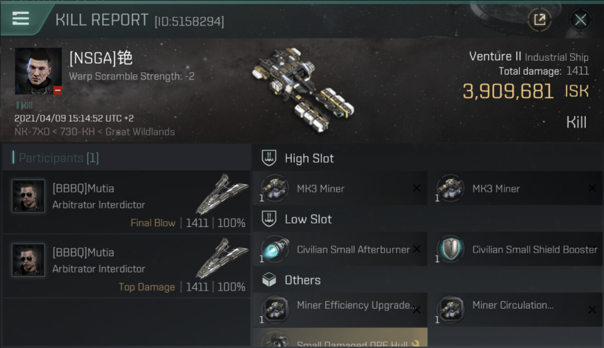
Task: Select the Miner Efficiency Upgrade icon
Action: 275,309
